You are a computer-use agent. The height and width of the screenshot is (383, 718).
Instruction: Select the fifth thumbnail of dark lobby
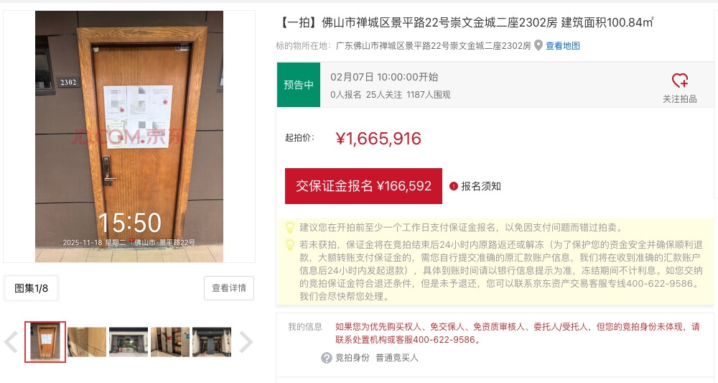point(212,342)
